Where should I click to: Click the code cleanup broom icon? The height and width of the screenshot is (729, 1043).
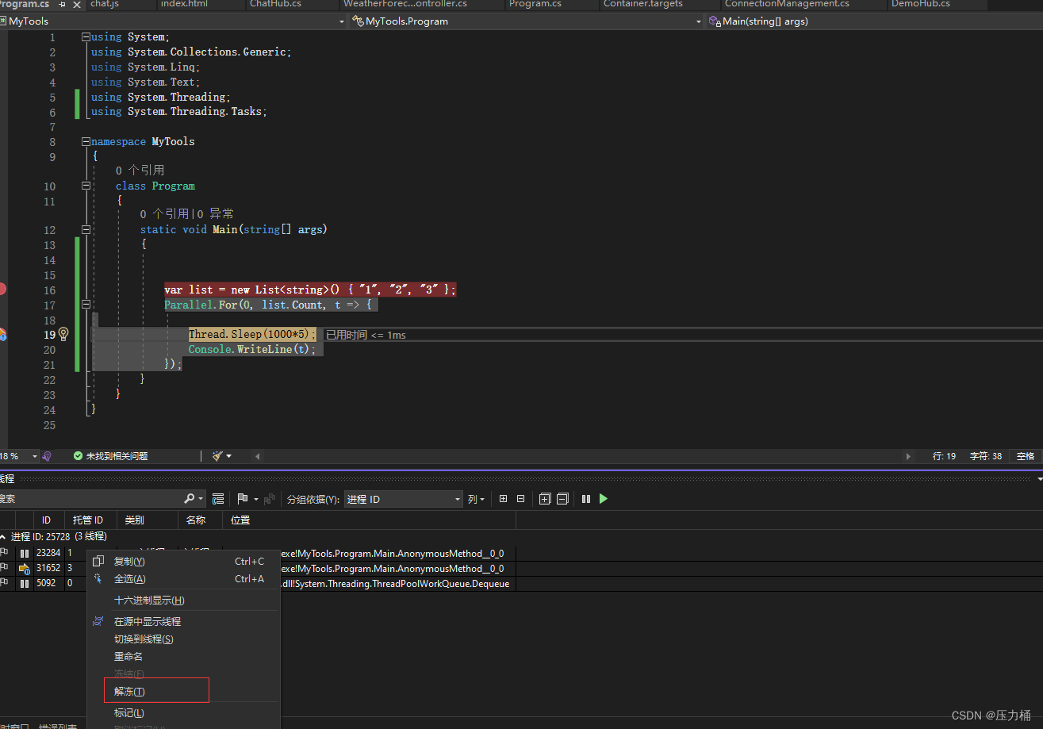coord(217,456)
